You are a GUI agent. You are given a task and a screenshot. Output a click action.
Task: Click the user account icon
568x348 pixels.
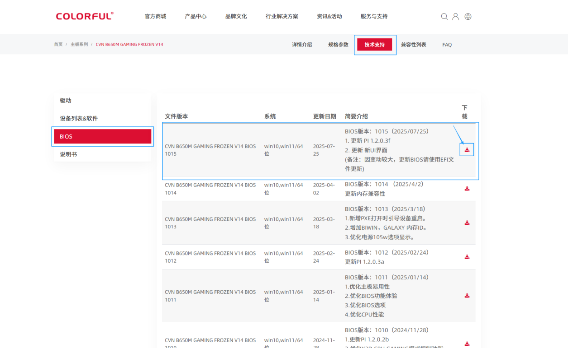(456, 16)
